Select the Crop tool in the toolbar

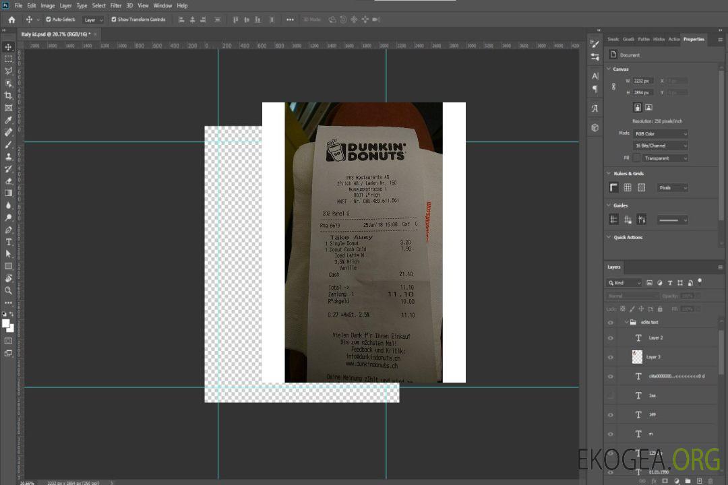(x=8, y=96)
